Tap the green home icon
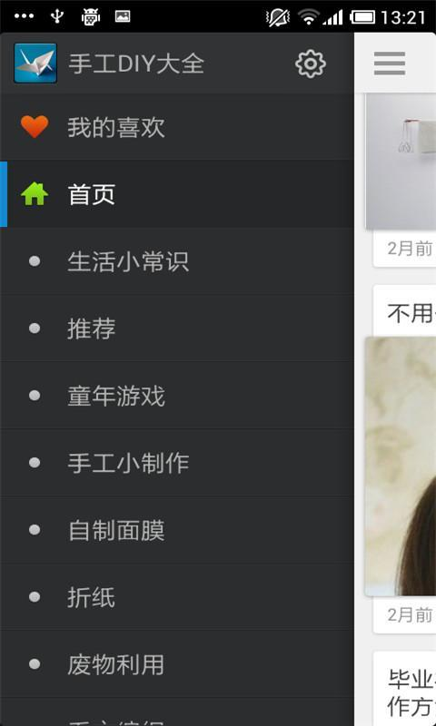Image resolution: width=436 pixels, height=726 pixels. pyautogui.click(x=35, y=194)
